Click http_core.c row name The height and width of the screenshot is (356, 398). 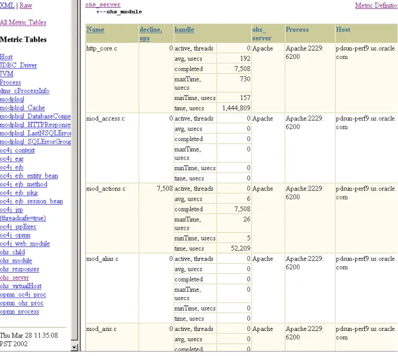click(x=102, y=48)
